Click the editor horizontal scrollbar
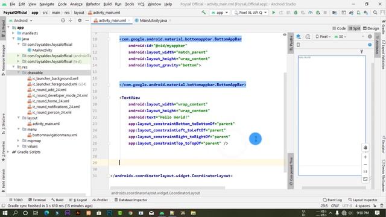 coord(168,188)
